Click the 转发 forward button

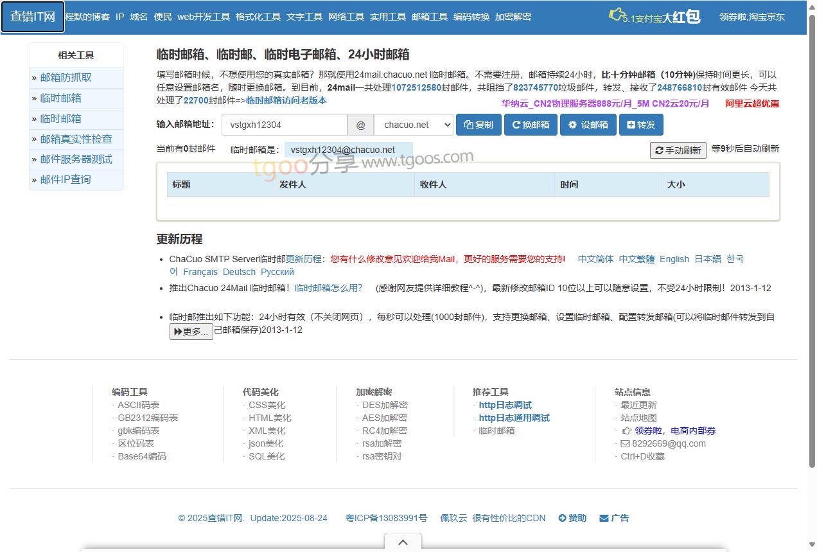640,125
